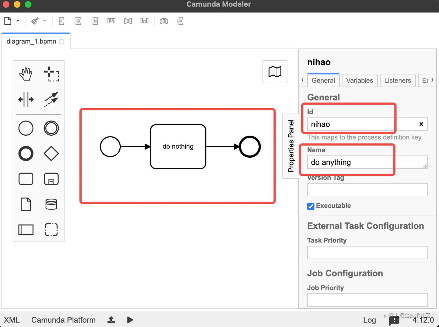Create a task from palette
The image size is (439, 327).
(x=26, y=179)
